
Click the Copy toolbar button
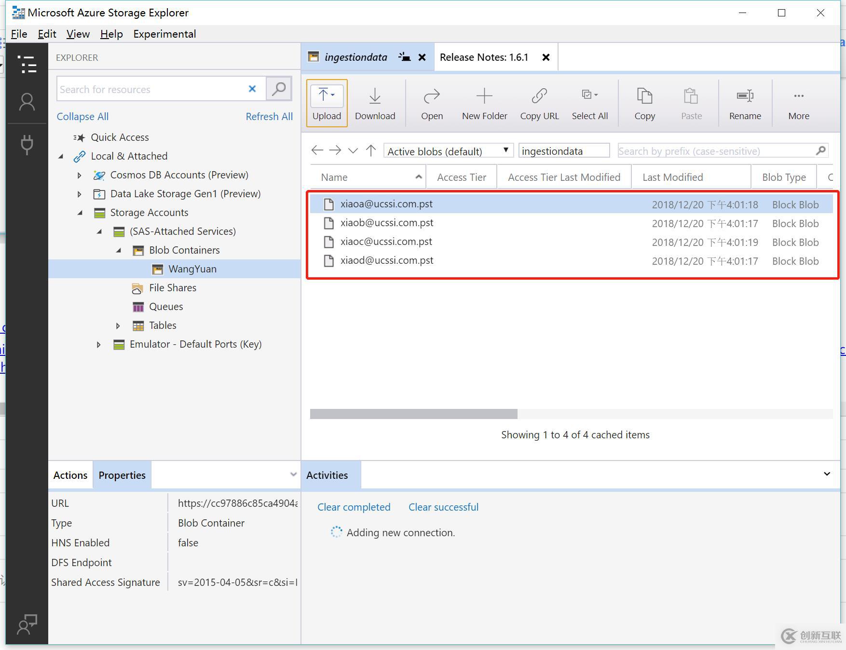(644, 103)
